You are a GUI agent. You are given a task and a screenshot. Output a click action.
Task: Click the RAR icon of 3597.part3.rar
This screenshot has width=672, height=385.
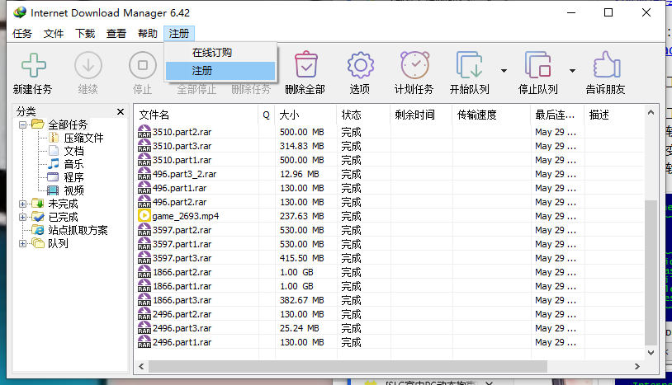tap(144, 257)
